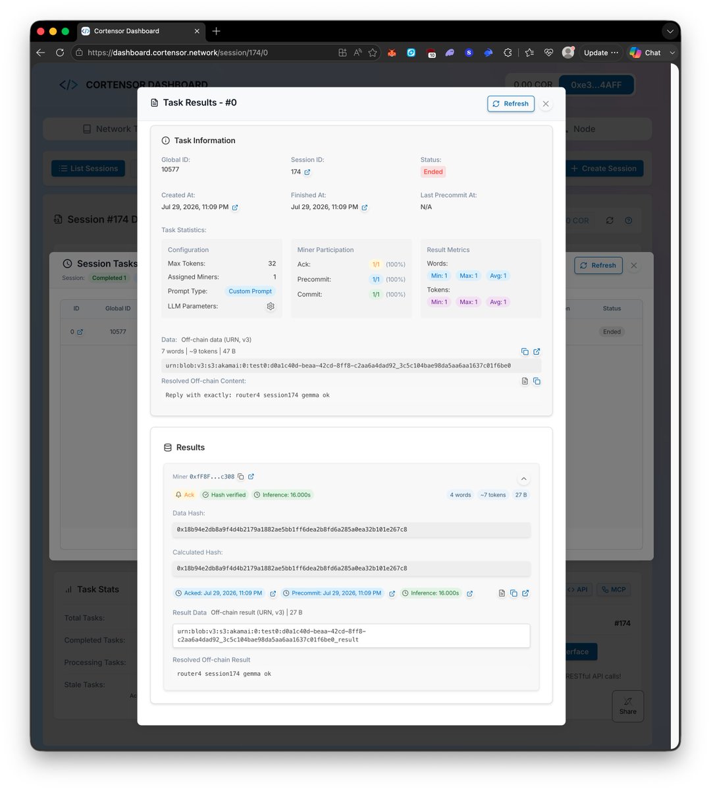Bookmark this page with the star icon
Screen dimensions: 711x791
point(373,53)
